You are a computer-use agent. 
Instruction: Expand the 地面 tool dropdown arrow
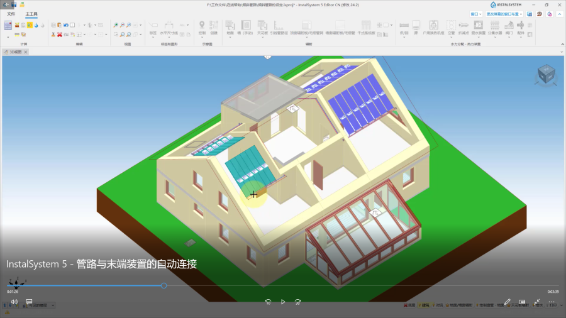(x=230, y=37)
